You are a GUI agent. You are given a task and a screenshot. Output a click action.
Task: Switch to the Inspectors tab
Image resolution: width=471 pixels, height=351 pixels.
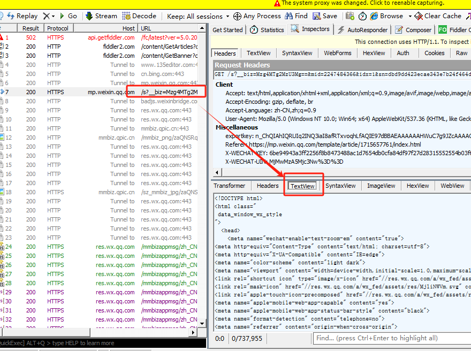click(x=310, y=29)
